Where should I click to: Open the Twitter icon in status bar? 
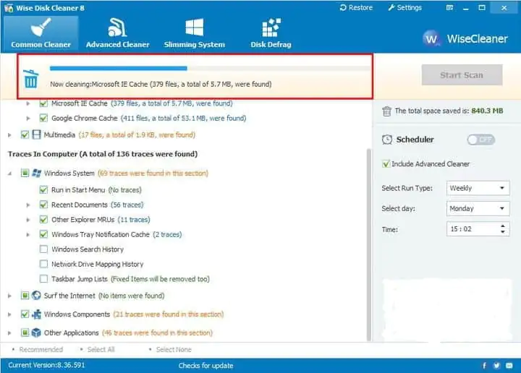[497, 365]
